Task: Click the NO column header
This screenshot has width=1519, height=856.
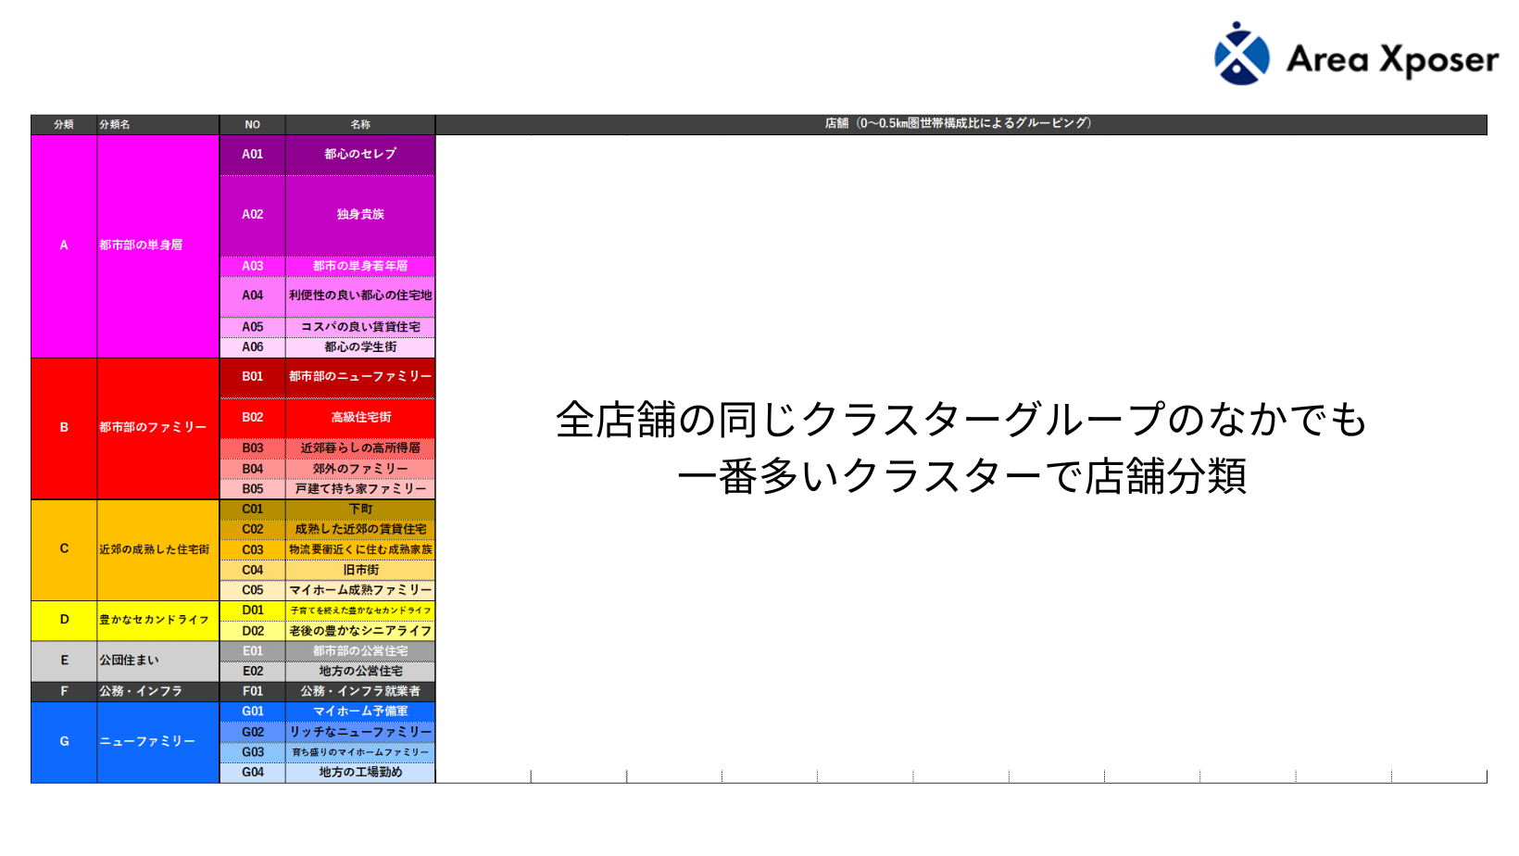Action: point(252,124)
